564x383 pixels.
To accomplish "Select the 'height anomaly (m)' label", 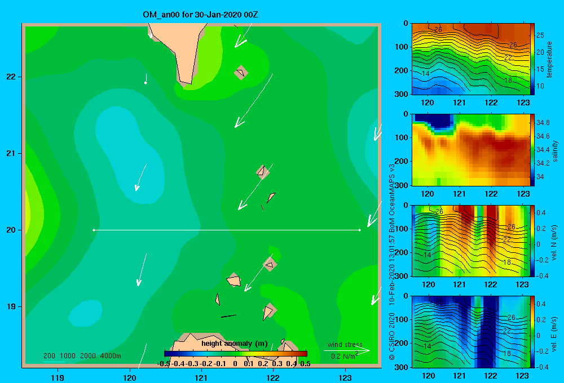I will (235, 344).
